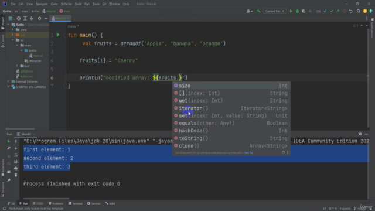Collapse the src folder

(x=13, y=40)
